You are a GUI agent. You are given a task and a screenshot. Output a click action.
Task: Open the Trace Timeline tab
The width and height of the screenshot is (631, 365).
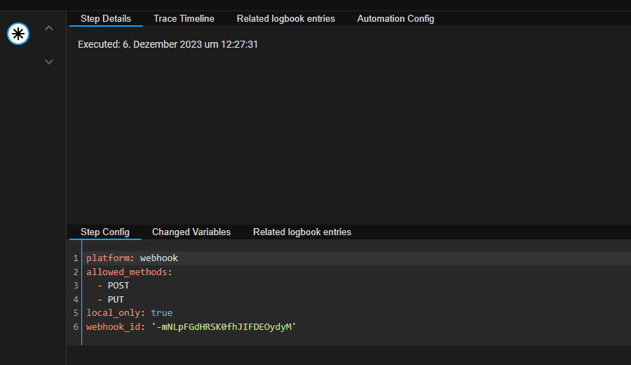(184, 19)
